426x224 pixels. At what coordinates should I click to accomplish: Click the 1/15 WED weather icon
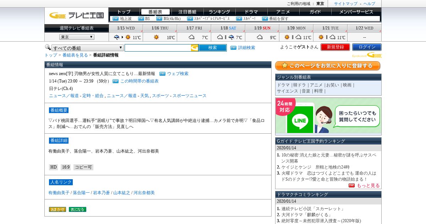122,37
